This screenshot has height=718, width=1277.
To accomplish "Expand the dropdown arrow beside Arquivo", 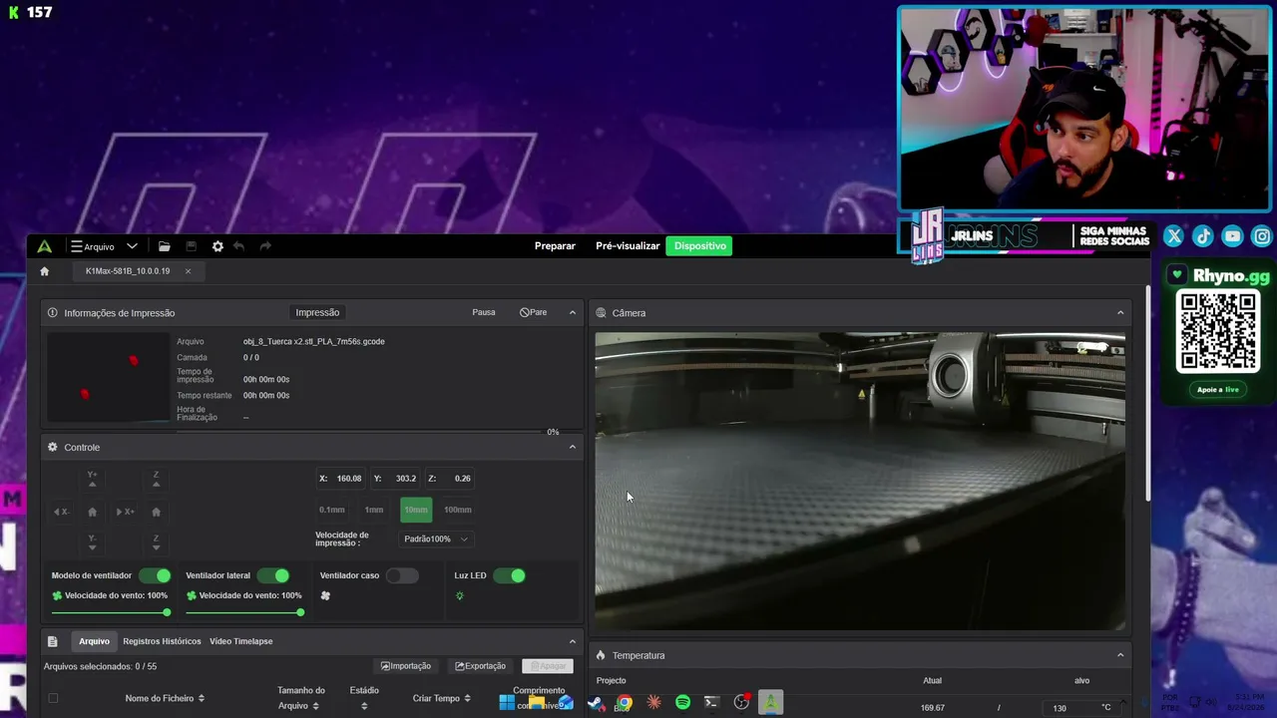I will pos(132,246).
